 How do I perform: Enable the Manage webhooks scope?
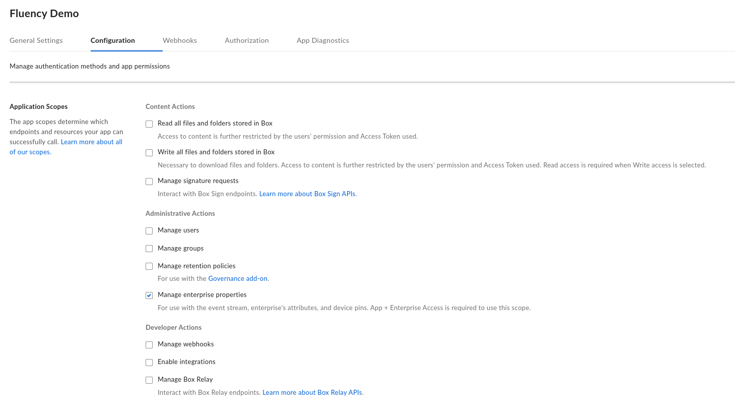pyautogui.click(x=149, y=345)
